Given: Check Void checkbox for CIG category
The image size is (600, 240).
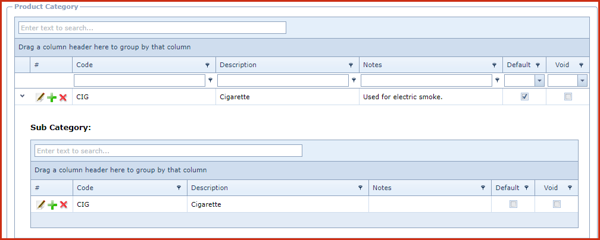Looking at the screenshot, I should click(x=568, y=97).
